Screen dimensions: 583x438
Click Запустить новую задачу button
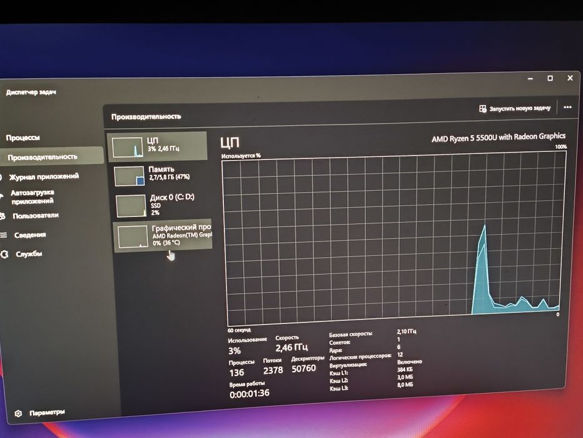coord(515,108)
